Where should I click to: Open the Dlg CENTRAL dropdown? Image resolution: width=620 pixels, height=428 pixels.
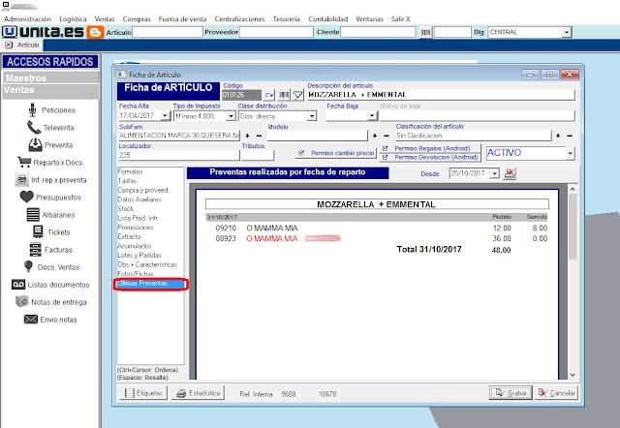tap(566, 32)
